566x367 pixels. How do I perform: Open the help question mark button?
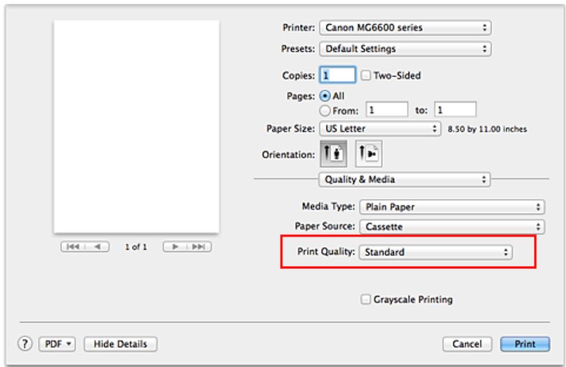[x=25, y=344]
